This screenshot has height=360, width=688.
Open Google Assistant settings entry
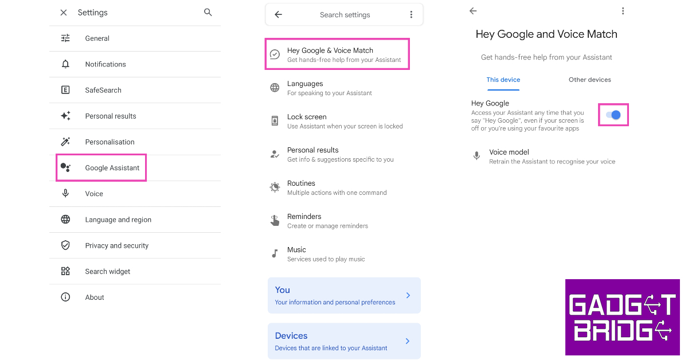(x=112, y=168)
